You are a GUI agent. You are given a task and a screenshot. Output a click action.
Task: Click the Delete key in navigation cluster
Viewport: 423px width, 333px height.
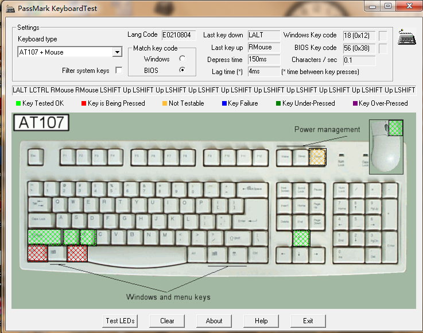tap(284, 223)
